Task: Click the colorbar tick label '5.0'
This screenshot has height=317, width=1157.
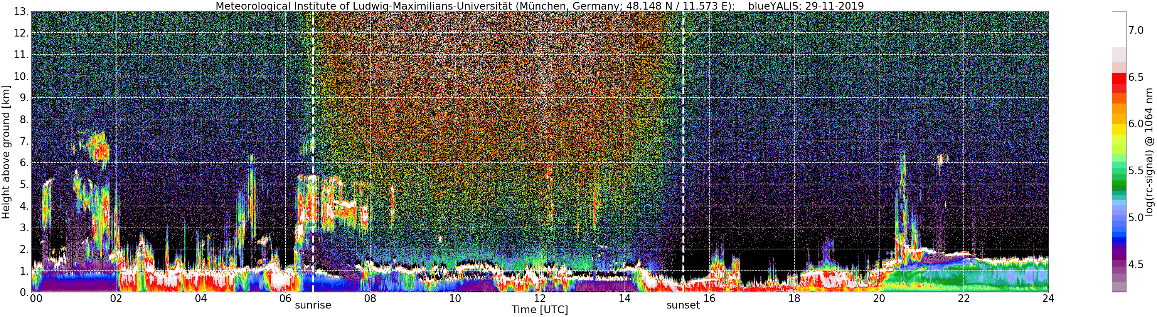Action: pyautogui.click(x=1135, y=218)
